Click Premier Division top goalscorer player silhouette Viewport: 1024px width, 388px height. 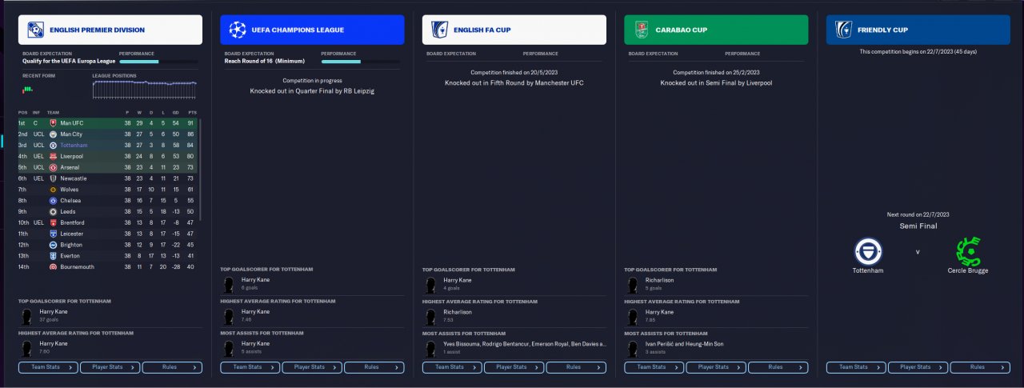point(28,316)
